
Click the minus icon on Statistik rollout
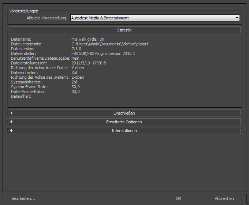coord(11,30)
